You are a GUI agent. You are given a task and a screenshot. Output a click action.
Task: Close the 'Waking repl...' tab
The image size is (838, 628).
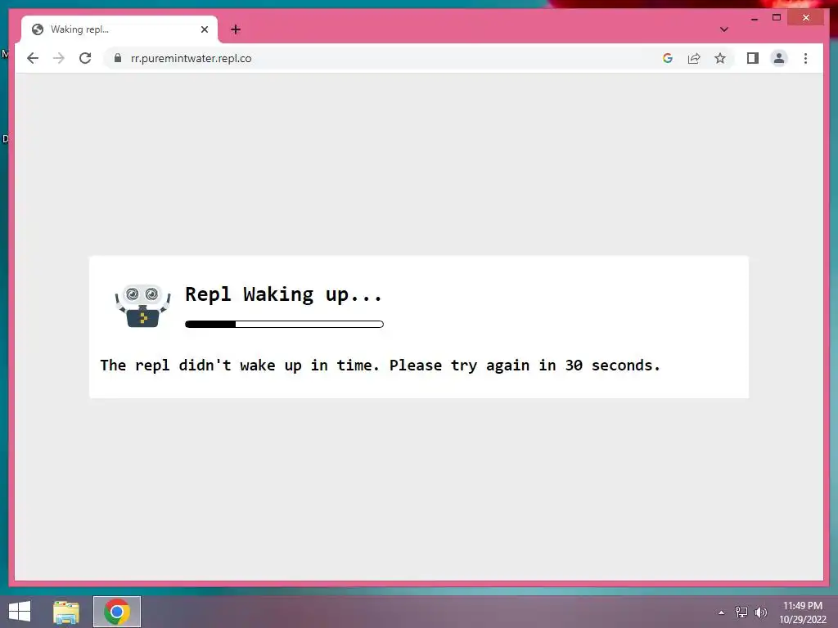click(204, 29)
